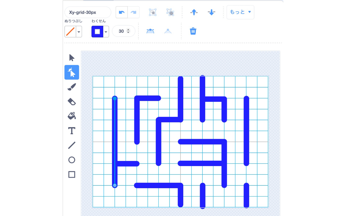Choose the Reshape tool
346x216 pixels.
coord(72,72)
